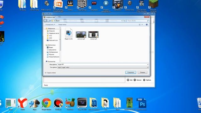This screenshot has width=201, height=113.
Task: Expand the address bar history dropdown
Action: (122, 21)
